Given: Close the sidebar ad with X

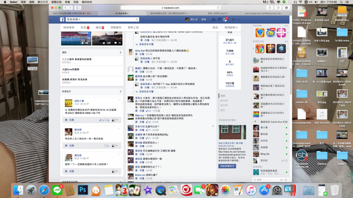Looking at the screenshot, I should pos(213,126).
